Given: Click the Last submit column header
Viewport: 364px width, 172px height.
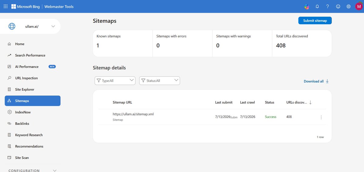Looking at the screenshot, I should point(224,103).
